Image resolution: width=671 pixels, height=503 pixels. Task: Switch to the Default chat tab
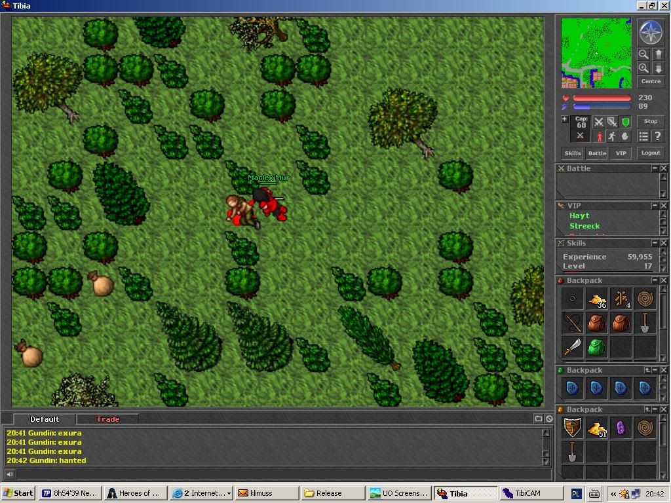[x=45, y=419]
